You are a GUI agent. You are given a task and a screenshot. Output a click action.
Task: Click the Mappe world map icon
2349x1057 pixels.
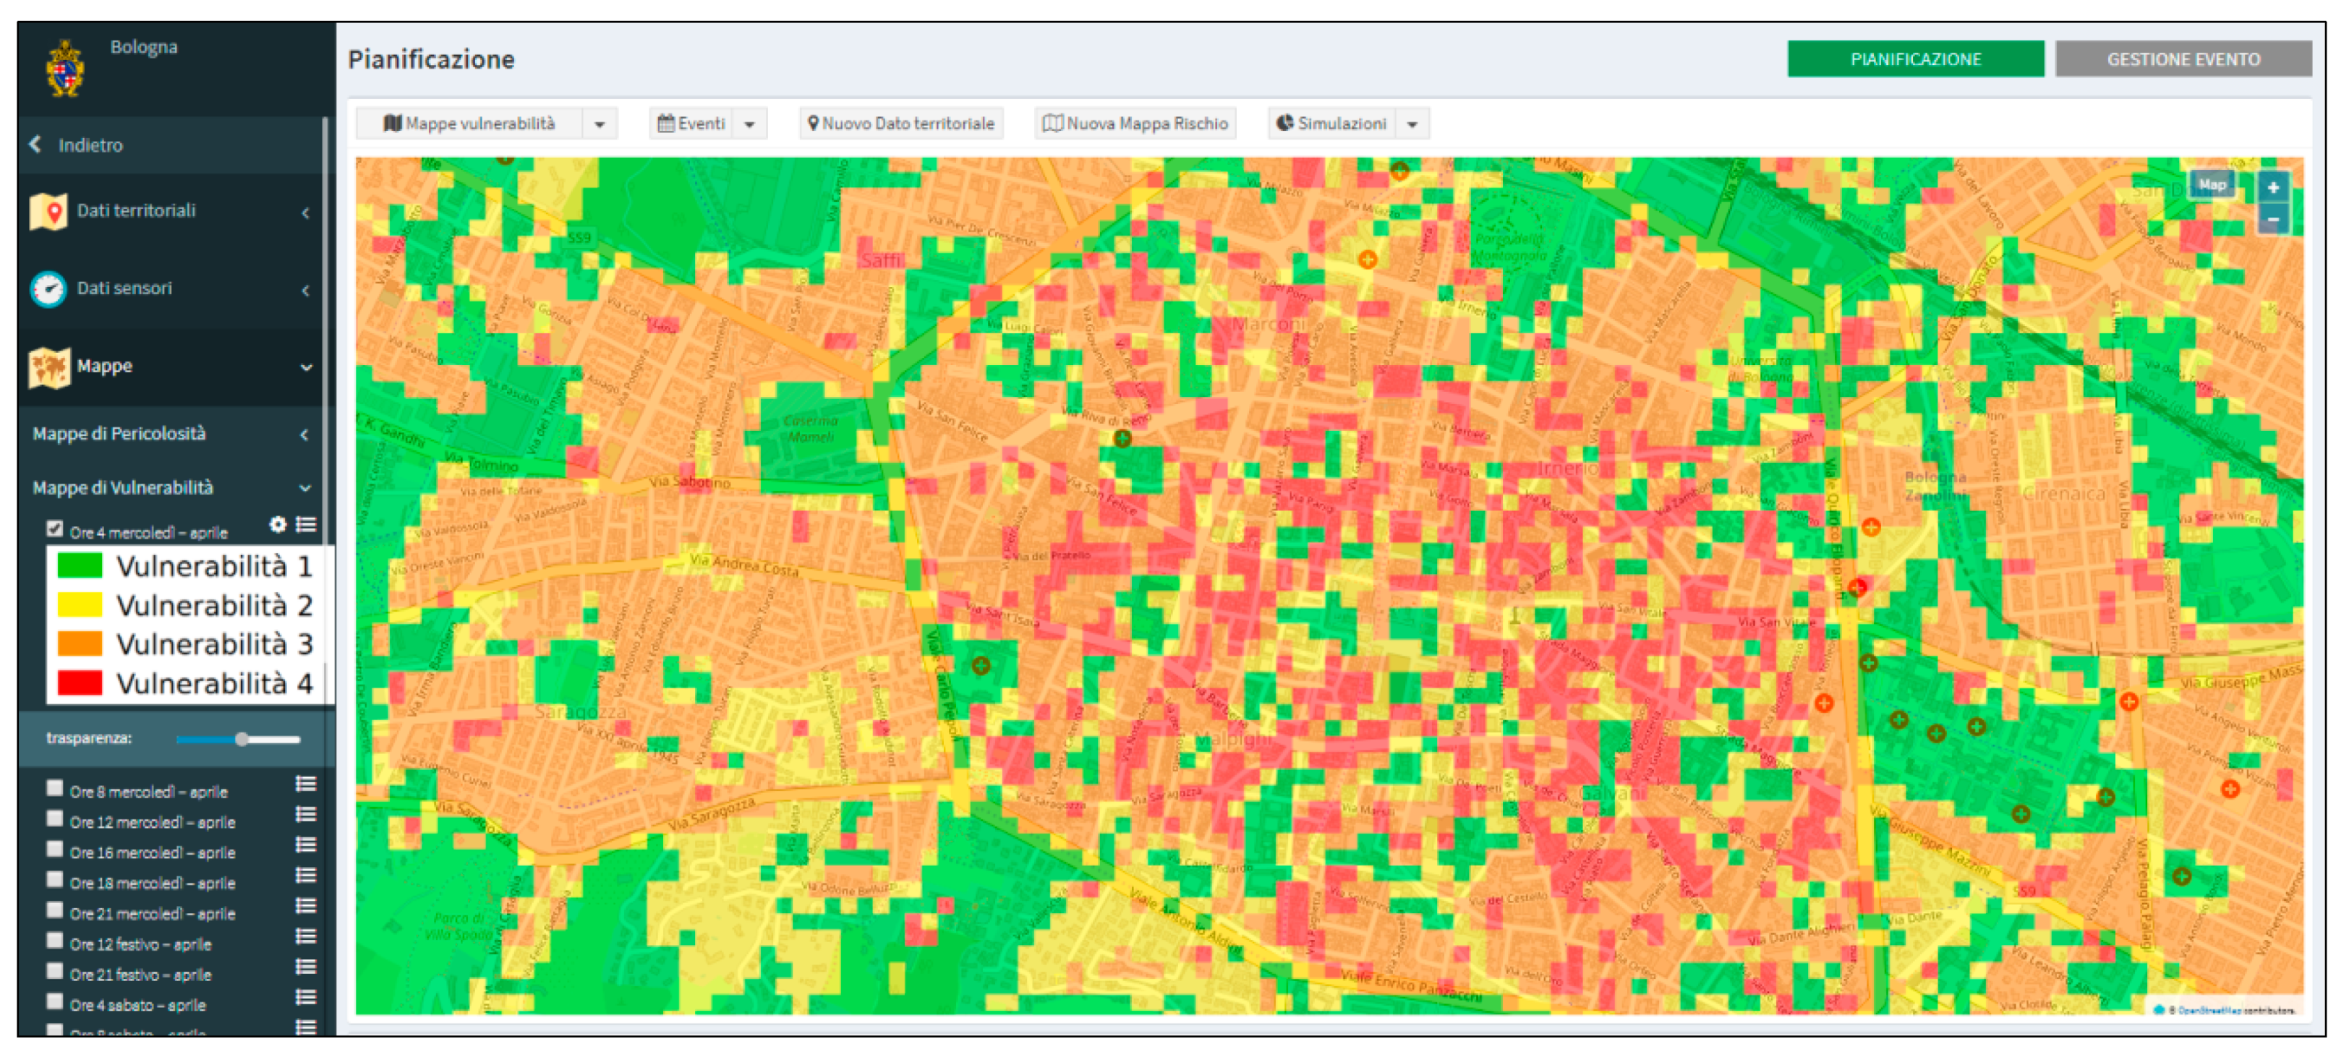[48, 367]
